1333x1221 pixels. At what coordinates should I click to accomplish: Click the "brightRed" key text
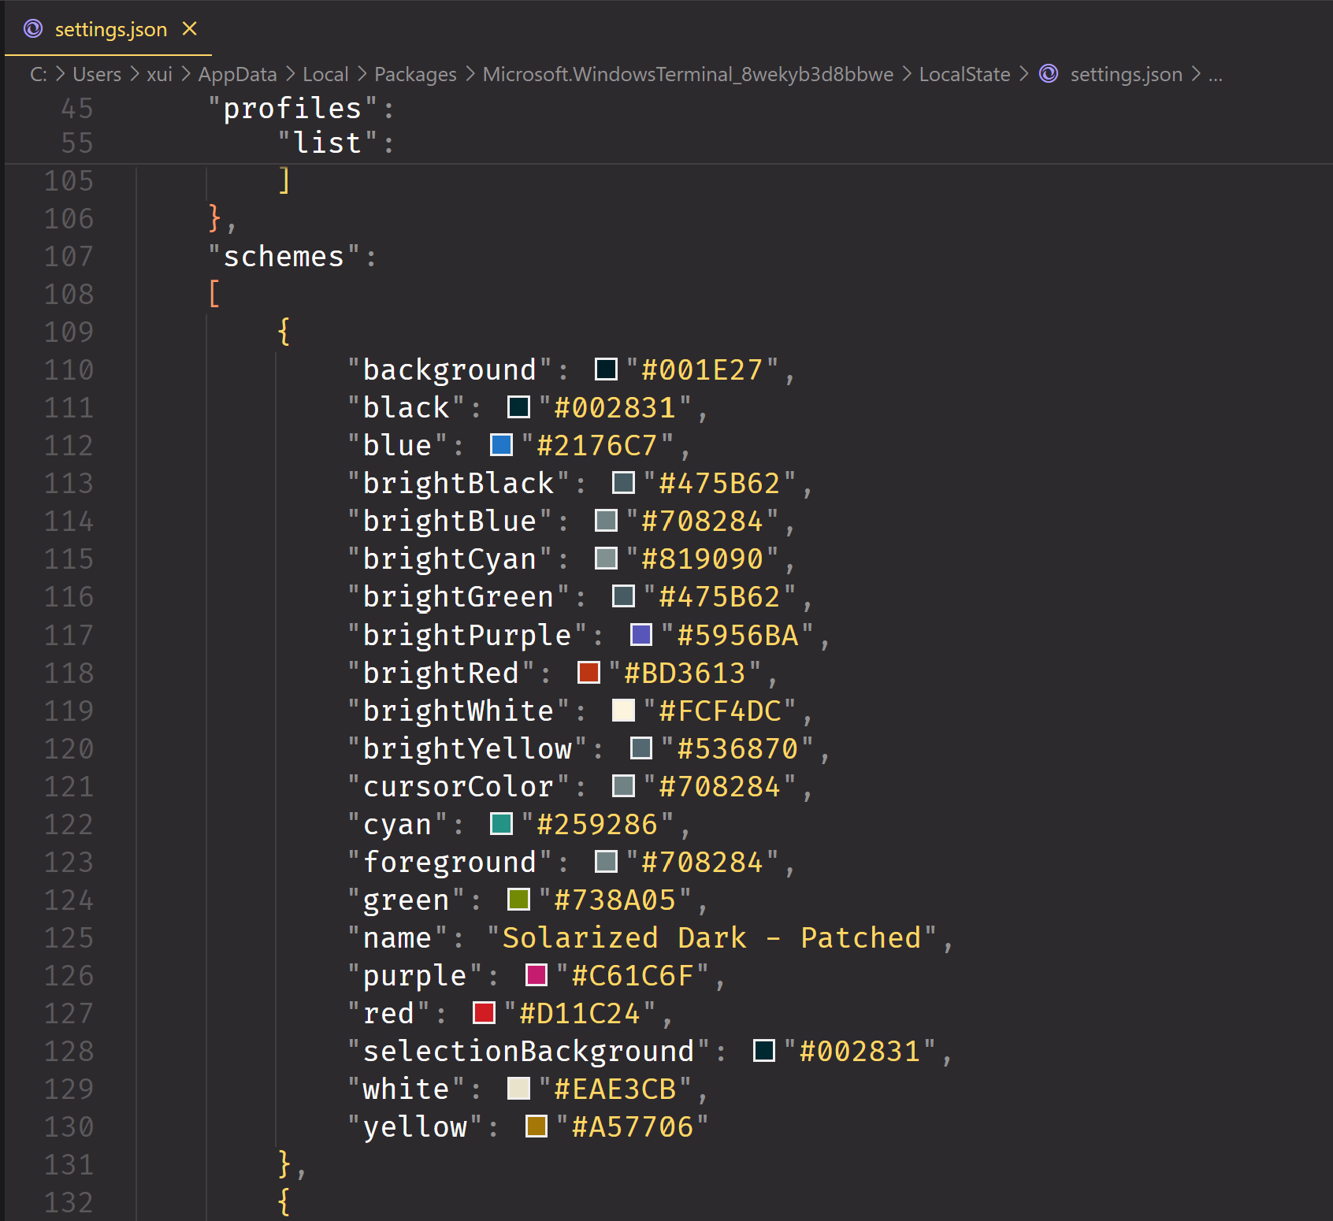click(441, 674)
